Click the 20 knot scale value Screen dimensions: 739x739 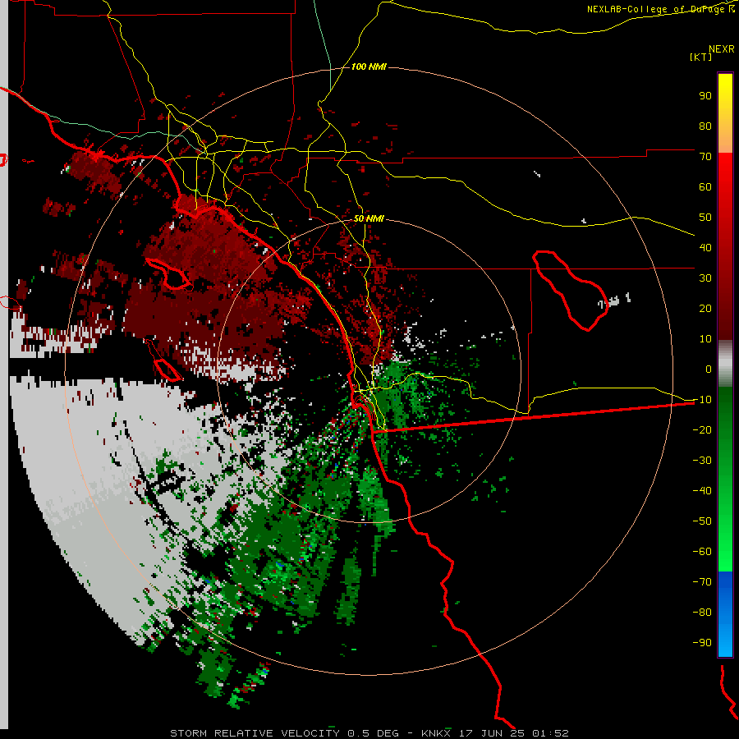pyautogui.click(x=705, y=308)
